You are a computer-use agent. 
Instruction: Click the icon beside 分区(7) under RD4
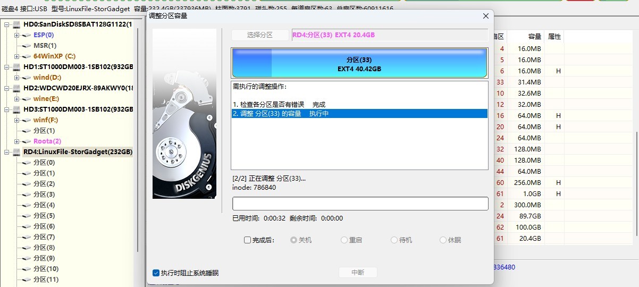click(x=27, y=237)
